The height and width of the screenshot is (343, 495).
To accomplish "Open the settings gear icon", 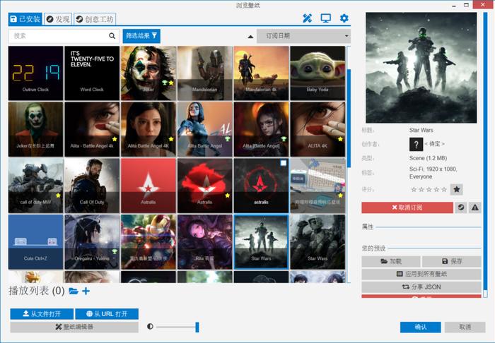I will click(344, 18).
